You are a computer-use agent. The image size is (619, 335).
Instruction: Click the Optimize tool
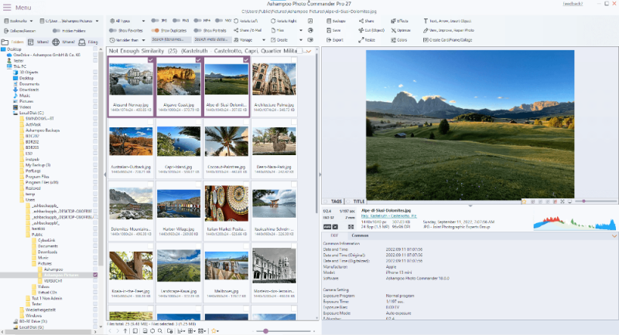tap(401, 30)
